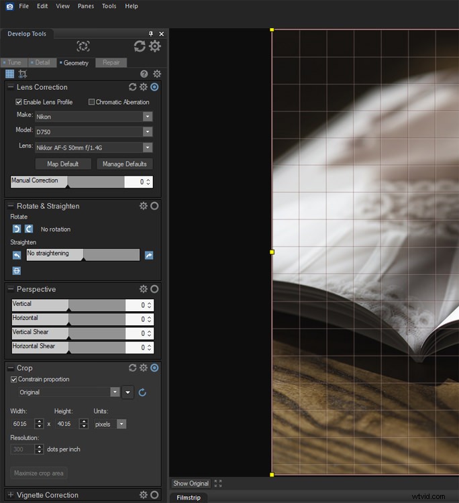459x503 pixels.
Task: Adjust the No straightening slider
Action: pyautogui.click(x=83, y=255)
